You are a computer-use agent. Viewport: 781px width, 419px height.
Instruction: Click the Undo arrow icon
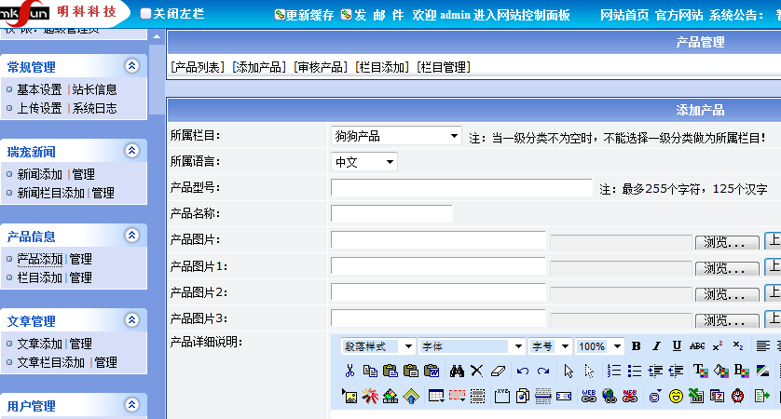click(523, 371)
